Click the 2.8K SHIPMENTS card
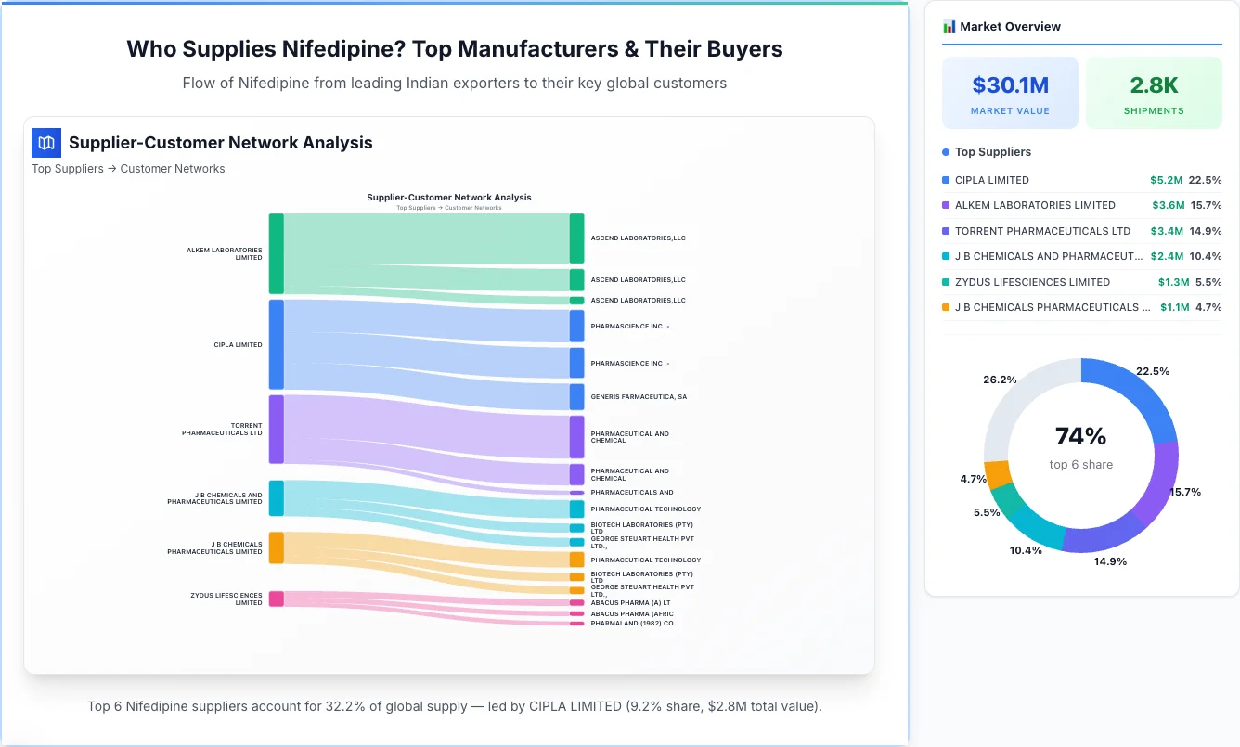 [1154, 92]
